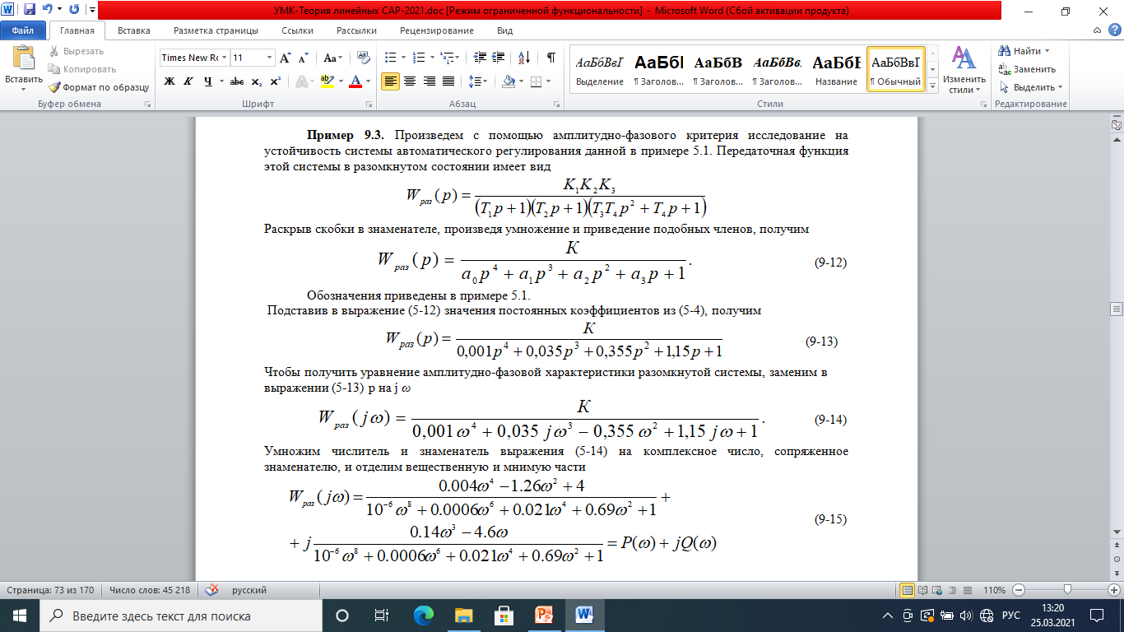
Task: Click Заменить in the editing group
Action: 1027,69
